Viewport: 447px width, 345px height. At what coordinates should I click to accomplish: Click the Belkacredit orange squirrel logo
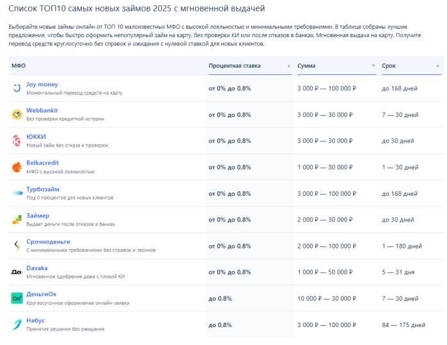[x=17, y=167]
